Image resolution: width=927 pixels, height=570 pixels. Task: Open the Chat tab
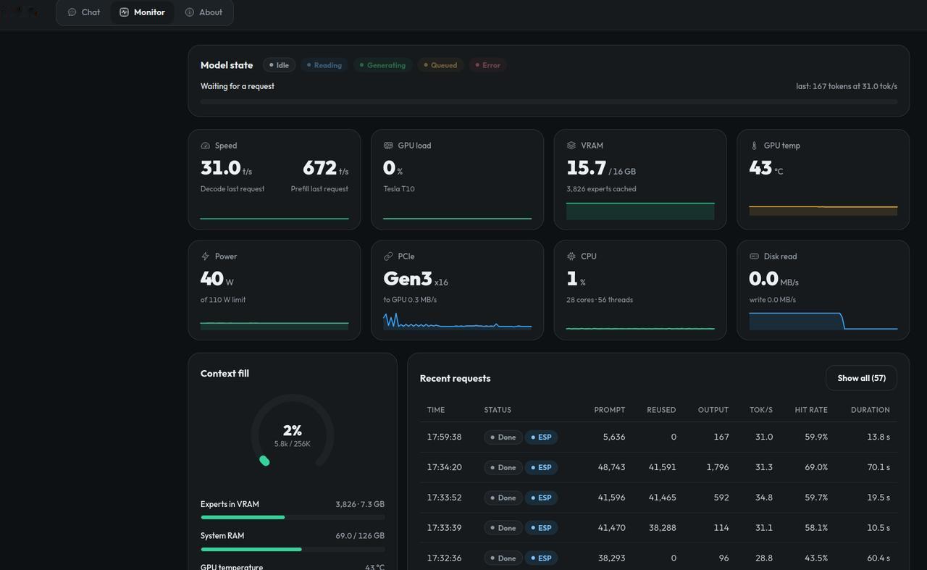84,12
